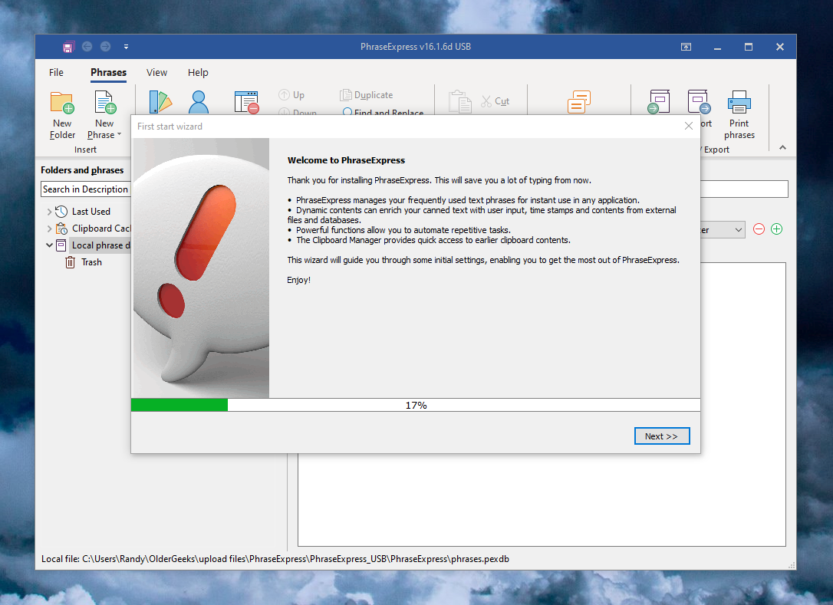Close the First start wizard dialog
833x605 pixels.
pos(689,126)
